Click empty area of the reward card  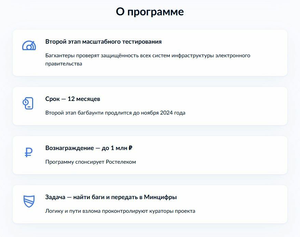pyautogui.click(x=210, y=155)
